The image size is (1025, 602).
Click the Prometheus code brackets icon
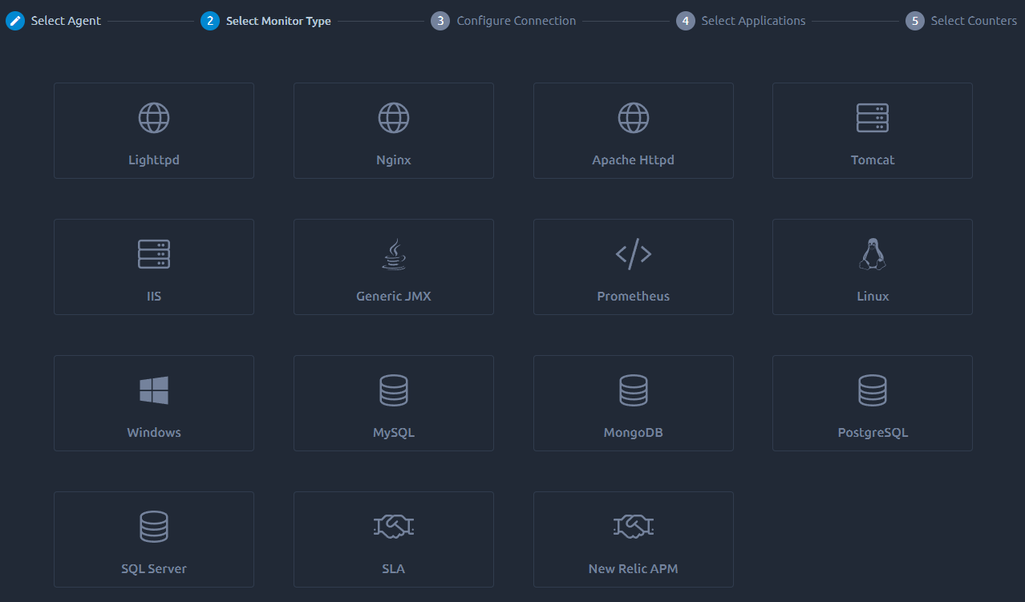click(x=634, y=254)
